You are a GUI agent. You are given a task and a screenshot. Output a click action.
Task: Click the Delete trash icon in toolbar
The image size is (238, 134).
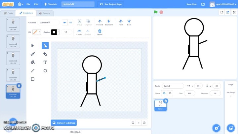[99, 32]
